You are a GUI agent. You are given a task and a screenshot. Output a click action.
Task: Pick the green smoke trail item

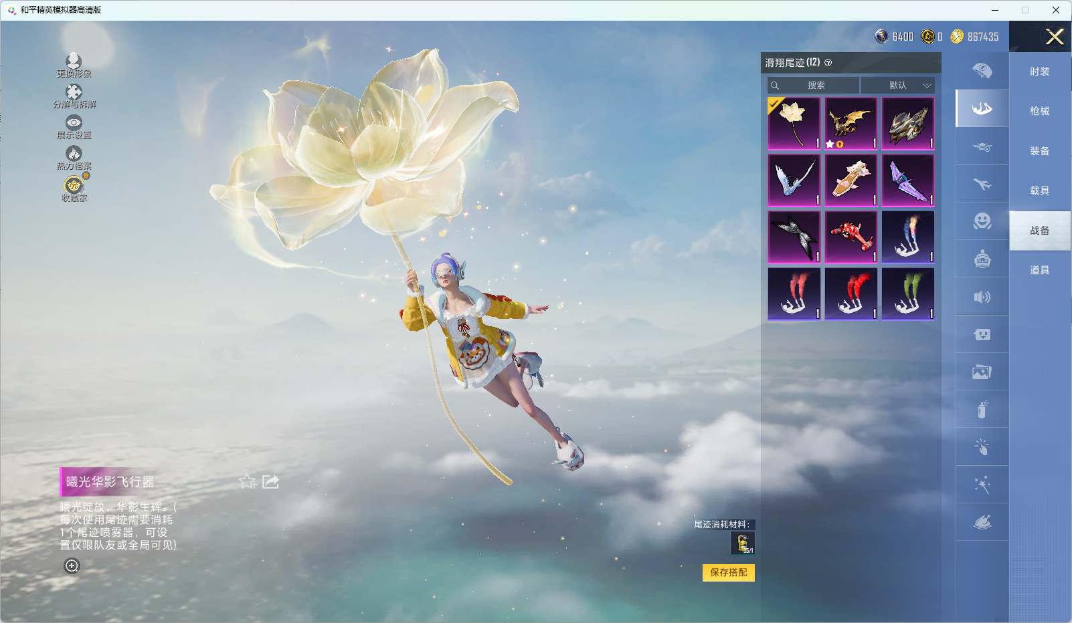907,294
